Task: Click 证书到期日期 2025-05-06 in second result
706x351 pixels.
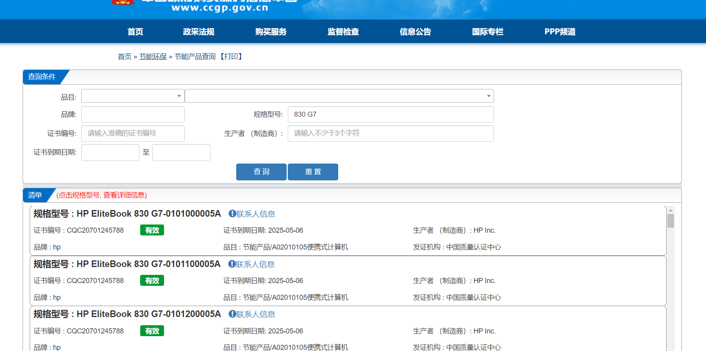Action: pos(263,281)
